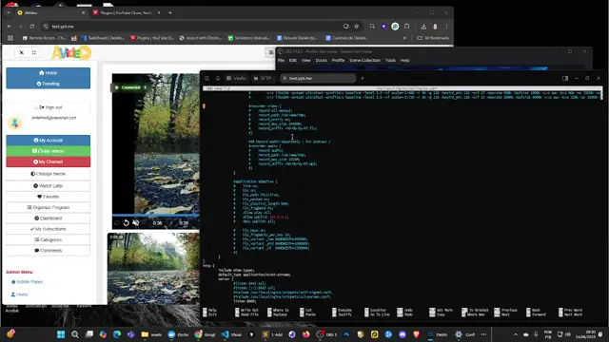Open Users under Admin Menu
This screenshot has width=609, height=342.
(x=19, y=294)
